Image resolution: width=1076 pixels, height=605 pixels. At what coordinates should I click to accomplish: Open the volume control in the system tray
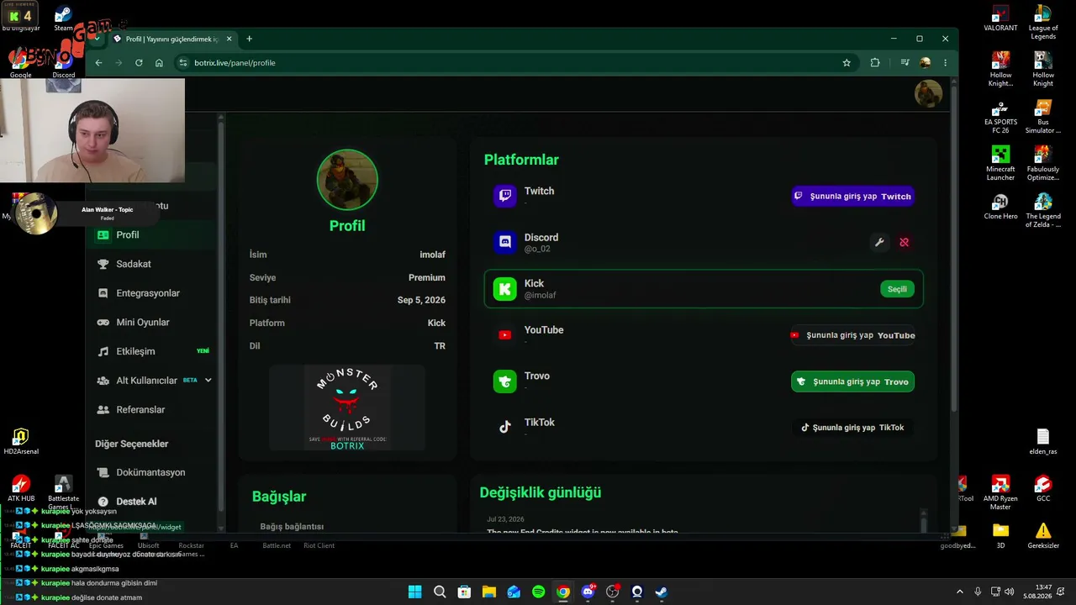tap(1009, 592)
